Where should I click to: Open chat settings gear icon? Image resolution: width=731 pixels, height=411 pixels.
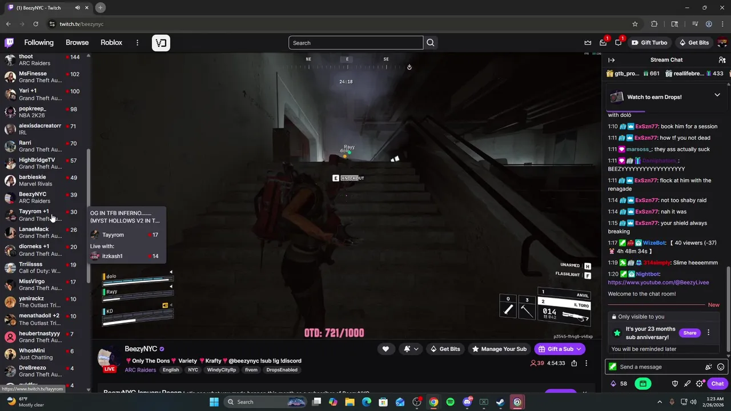700,384
